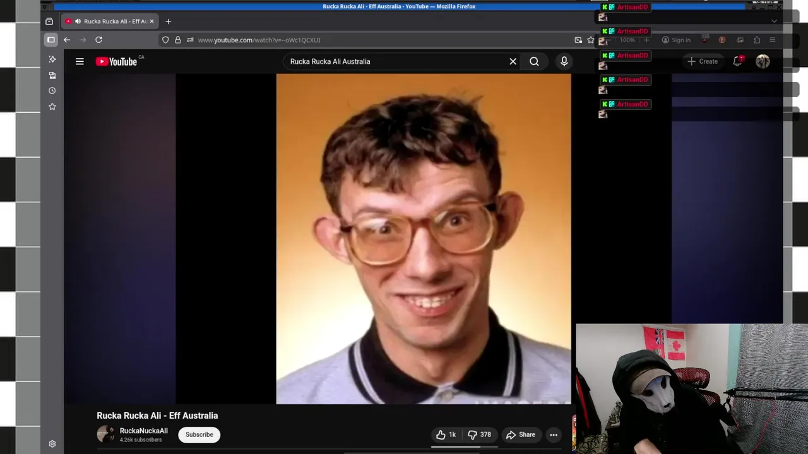Open site permissions icon in address bar
808x454 pixels.
(x=190, y=40)
